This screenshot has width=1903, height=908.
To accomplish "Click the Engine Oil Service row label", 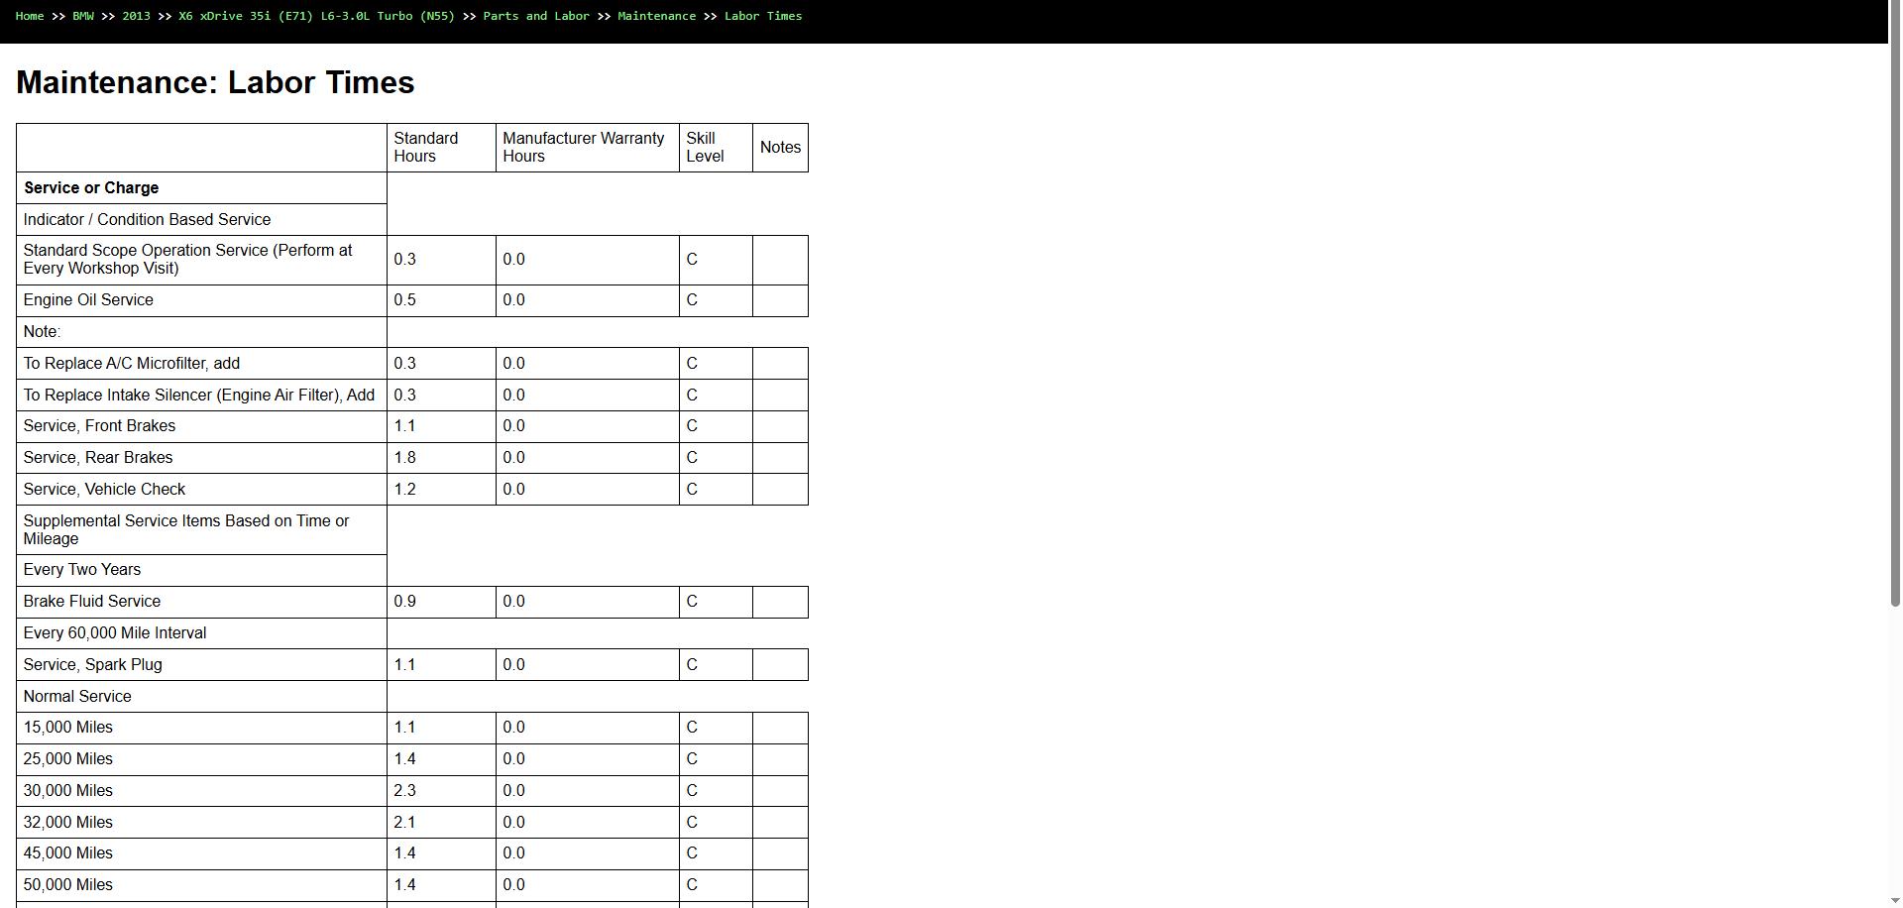I will point(88,300).
